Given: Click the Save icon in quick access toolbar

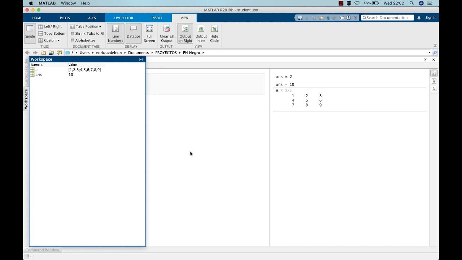Looking at the screenshot, I should coord(300,18).
